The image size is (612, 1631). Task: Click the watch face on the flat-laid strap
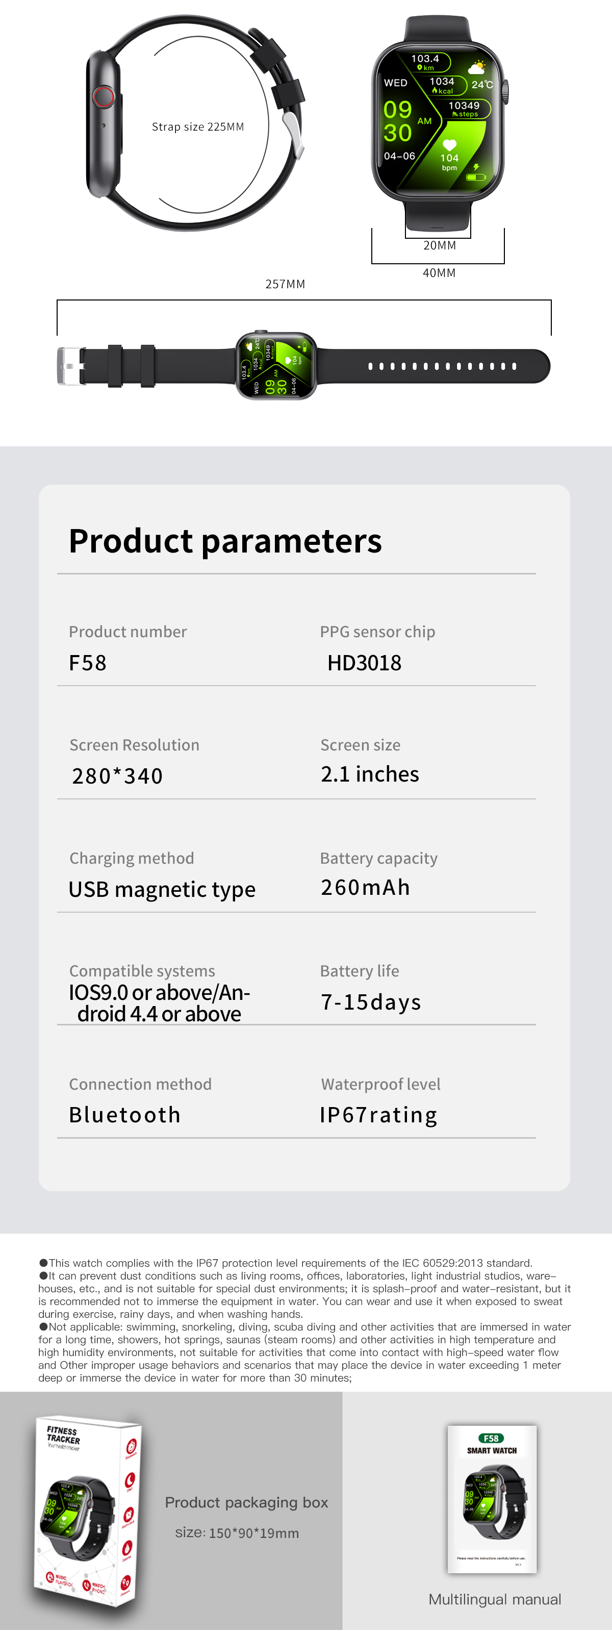click(x=276, y=366)
